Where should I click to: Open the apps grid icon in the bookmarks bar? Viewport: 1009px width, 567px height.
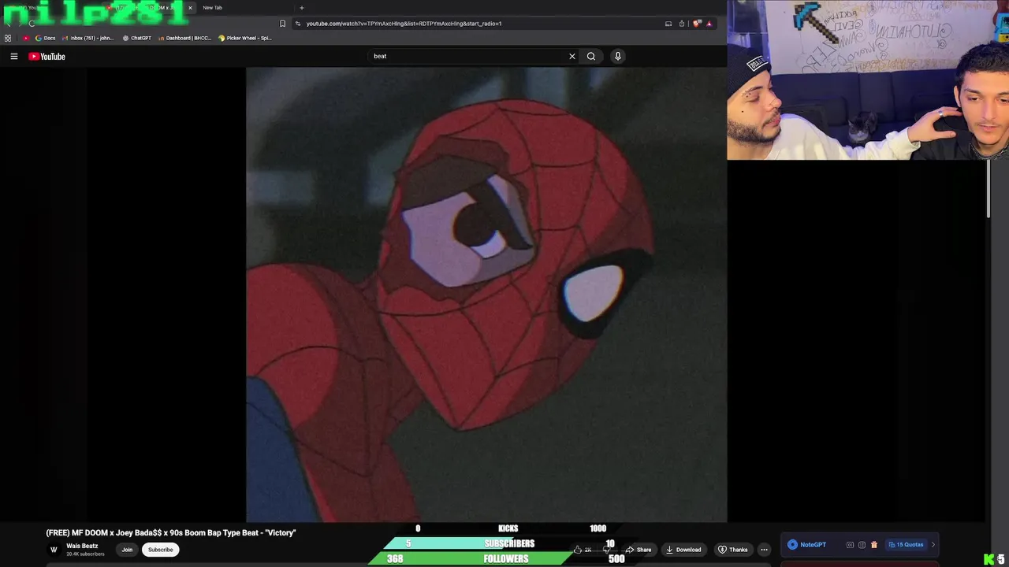[x=8, y=38]
